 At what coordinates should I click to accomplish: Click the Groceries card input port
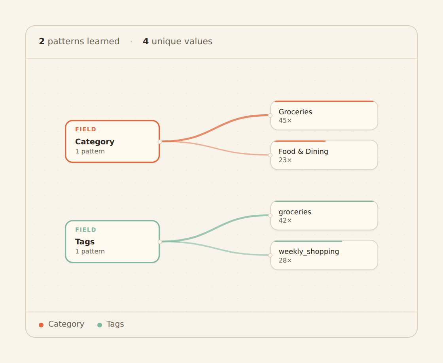click(x=271, y=115)
